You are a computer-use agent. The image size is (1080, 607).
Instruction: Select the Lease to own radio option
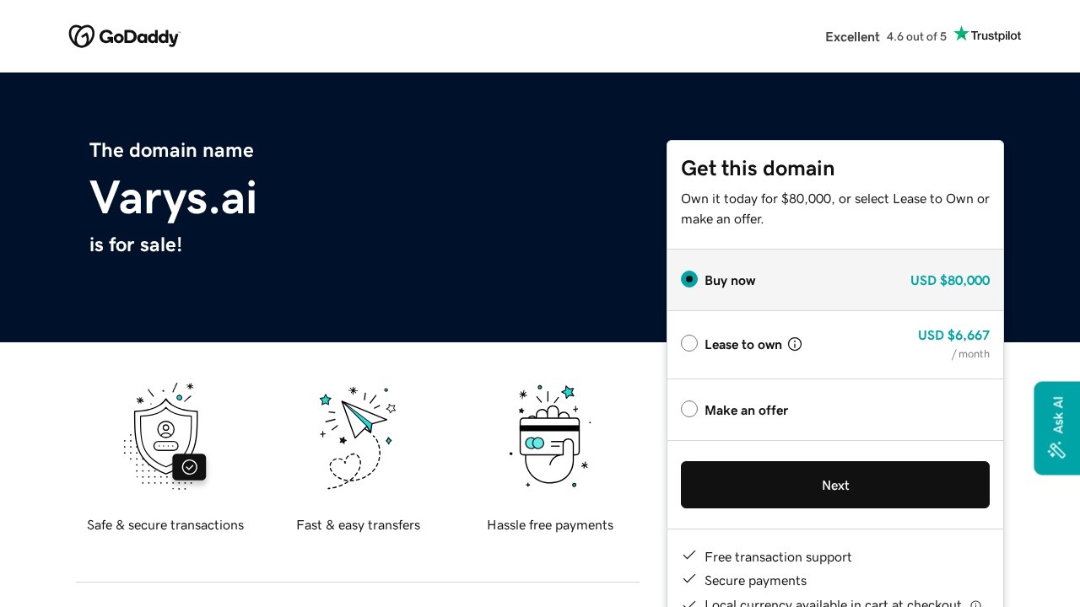click(x=689, y=343)
